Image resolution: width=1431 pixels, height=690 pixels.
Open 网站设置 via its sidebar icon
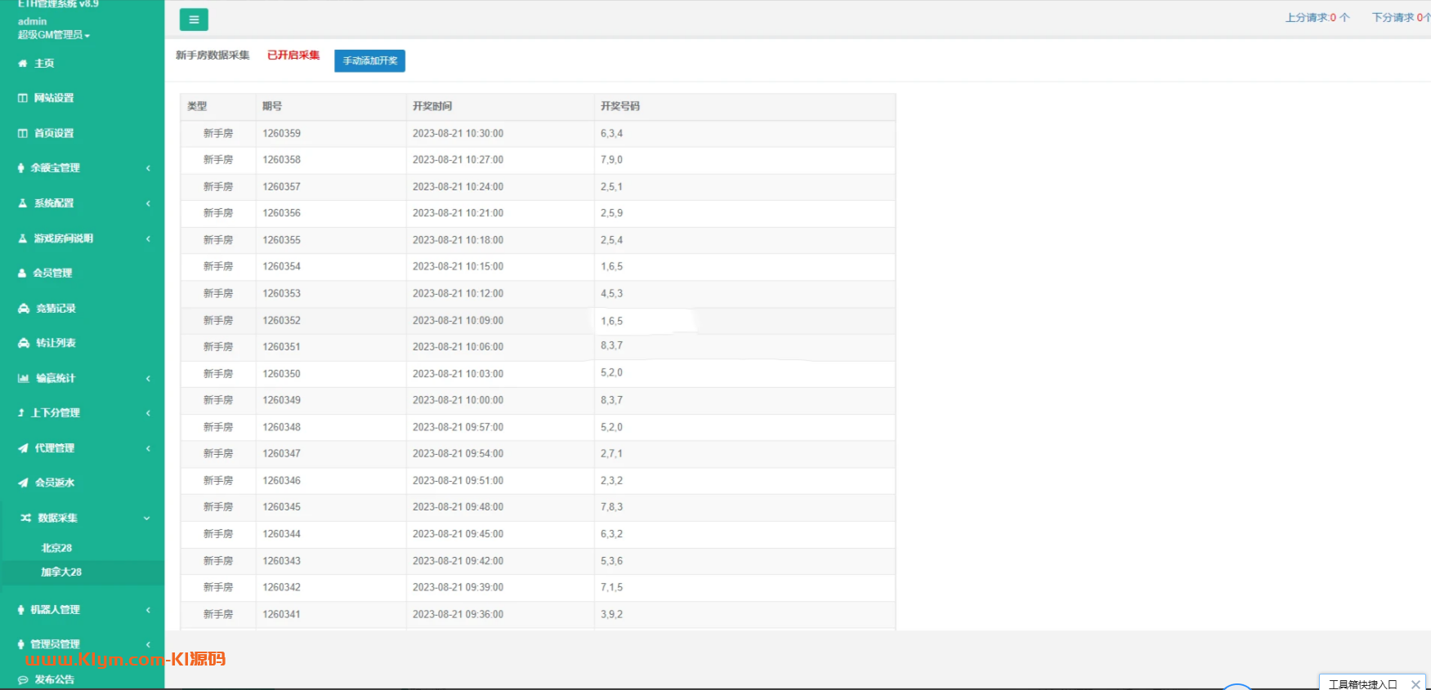[23, 98]
